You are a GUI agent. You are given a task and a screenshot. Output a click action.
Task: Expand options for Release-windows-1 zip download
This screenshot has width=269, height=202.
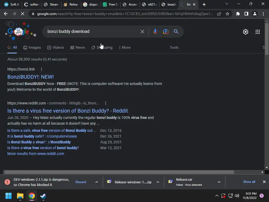point(158,182)
